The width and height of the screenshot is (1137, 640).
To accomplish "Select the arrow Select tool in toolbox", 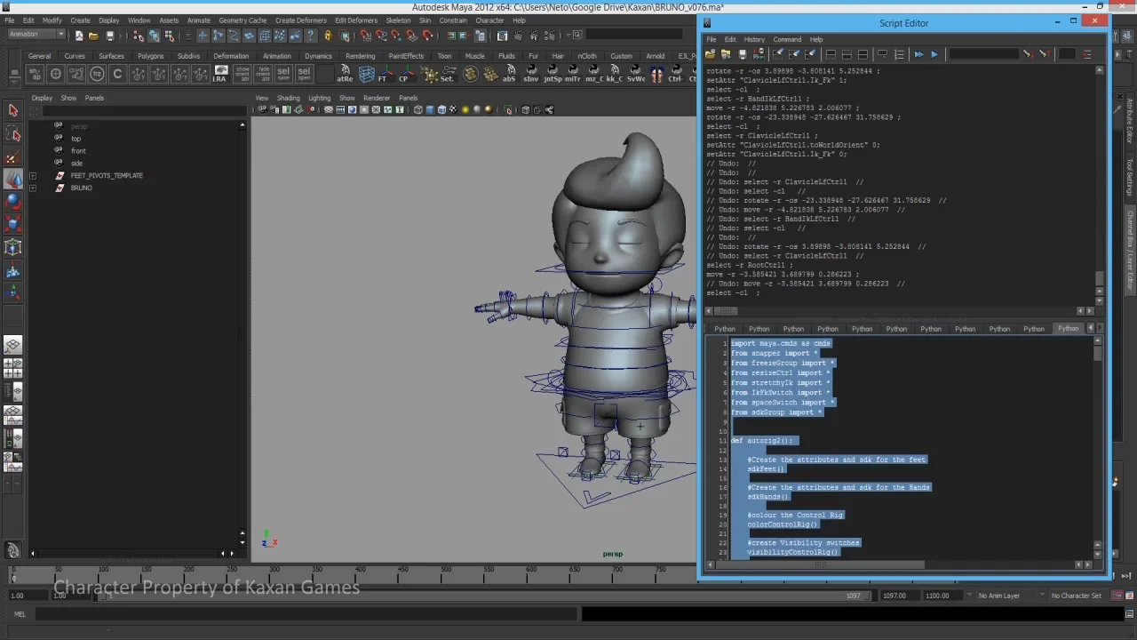I will 13,110.
